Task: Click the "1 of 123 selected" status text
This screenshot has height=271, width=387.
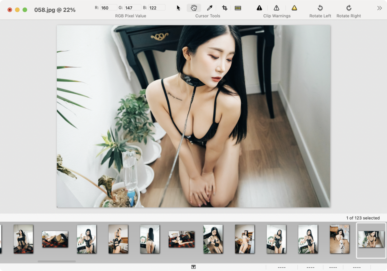Action: point(363,218)
